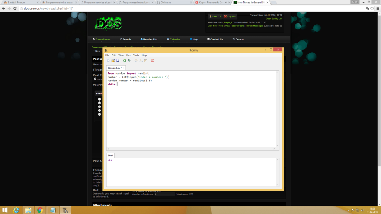Start debugging with the bug icon

(x=129, y=61)
